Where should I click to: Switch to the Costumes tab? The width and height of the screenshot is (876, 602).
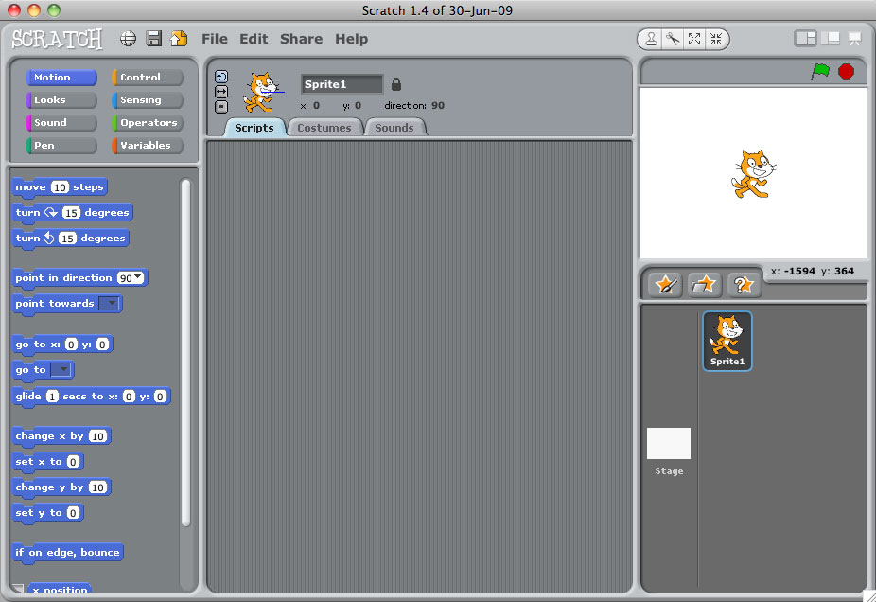(x=324, y=128)
